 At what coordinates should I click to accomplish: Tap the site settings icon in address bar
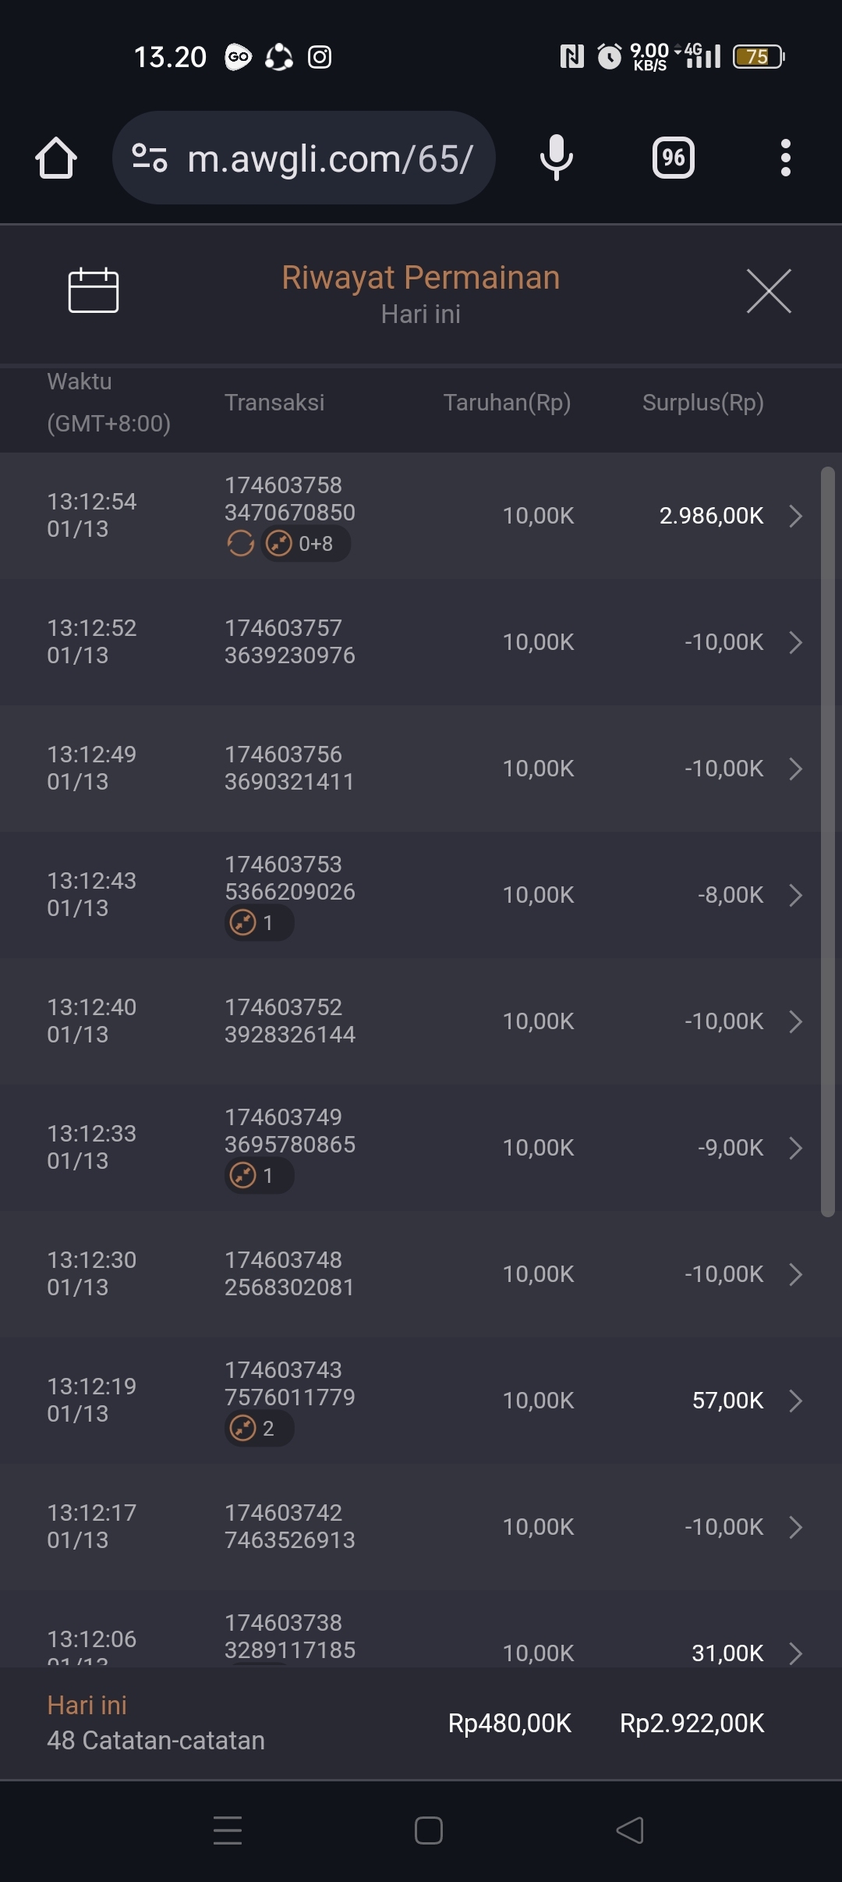[x=150, y=158]
